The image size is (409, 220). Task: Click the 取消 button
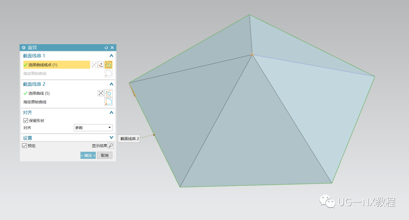[x=105, y=155]
